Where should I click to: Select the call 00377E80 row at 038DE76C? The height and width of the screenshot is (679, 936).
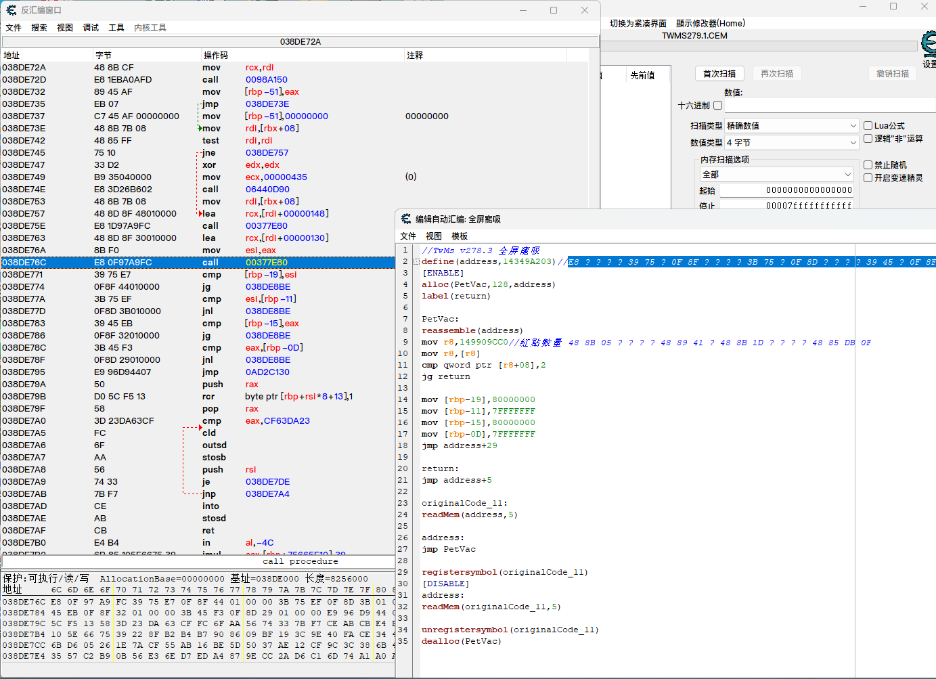tap(198, 263)
